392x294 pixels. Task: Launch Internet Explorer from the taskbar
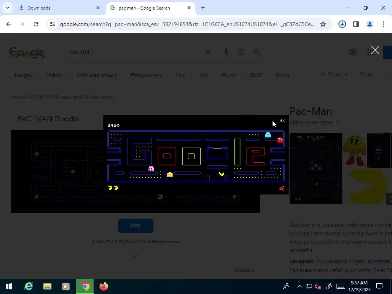[x=29, y=286]
